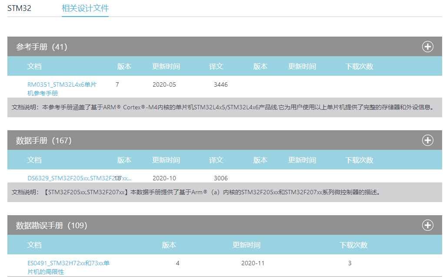Click 译文 header in 参考手册 table
Image resolution: width=443 pixels, height=277 pixels.
click(216, 66)
